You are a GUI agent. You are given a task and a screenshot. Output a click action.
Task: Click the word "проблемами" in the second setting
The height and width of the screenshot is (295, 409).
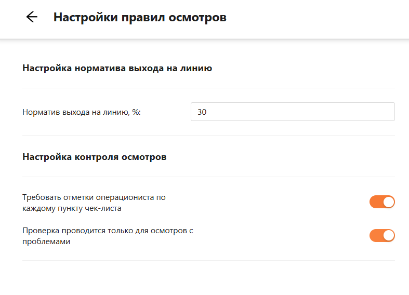[x=46, y=242]
